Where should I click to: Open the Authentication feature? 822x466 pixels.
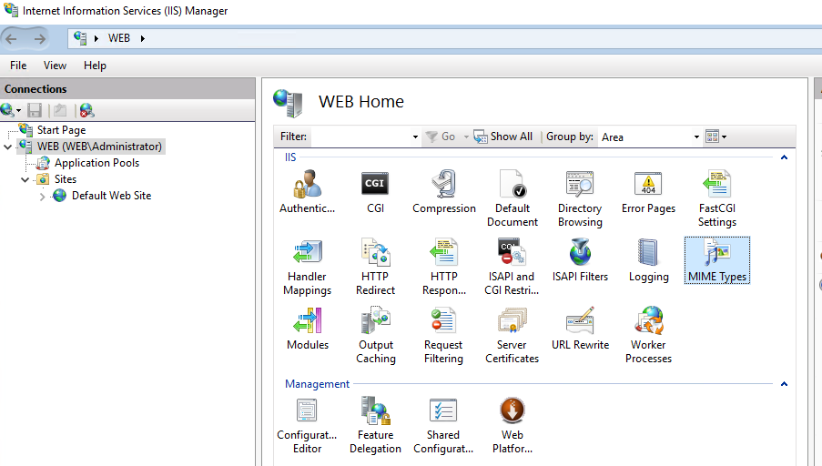(x=307, y=192)
